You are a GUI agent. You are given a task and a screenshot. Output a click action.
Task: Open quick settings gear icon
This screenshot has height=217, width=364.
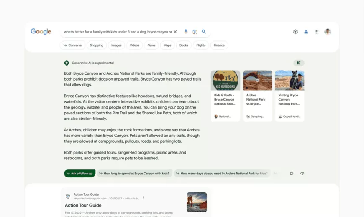tap(295, 32)
